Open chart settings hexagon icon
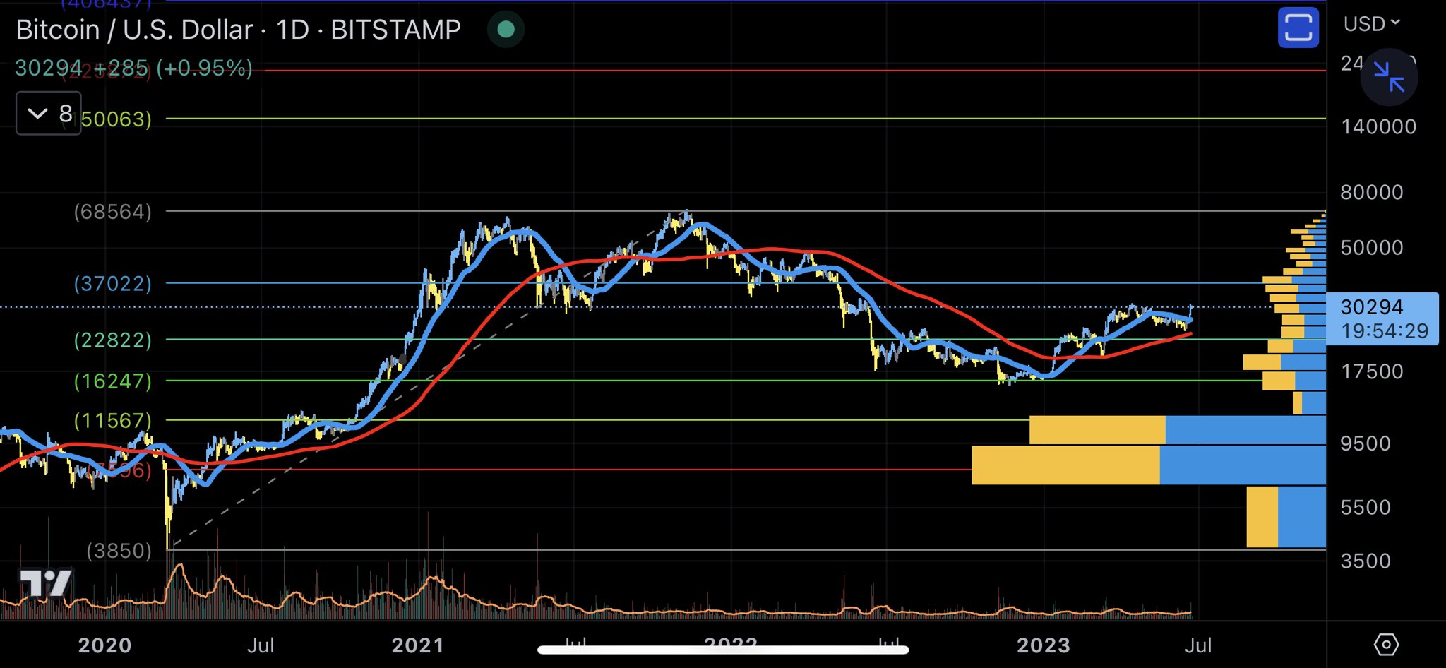Viewport: 1446px width, 668px height. tap(1386, 644)
